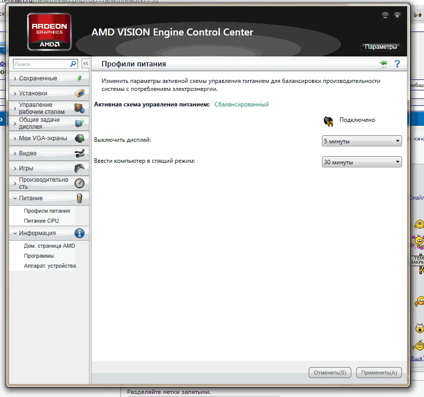Click Еще smileys link in browser page

pyautogui.click(x=417, y=359)
